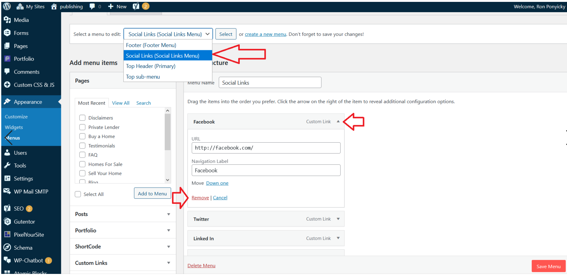Open My Sites network icon
The image size is (567, 278).
point(20,6)
